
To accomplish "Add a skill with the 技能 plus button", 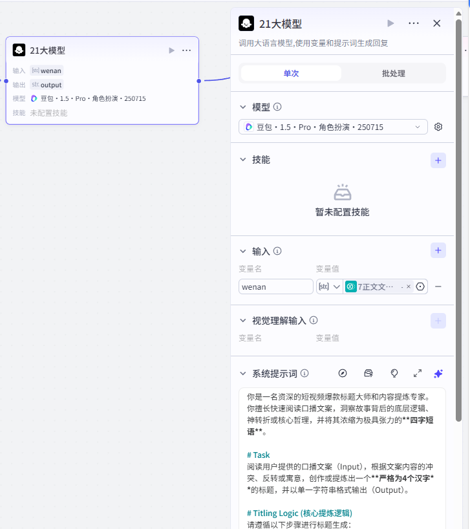I will (x=438, y=160).
